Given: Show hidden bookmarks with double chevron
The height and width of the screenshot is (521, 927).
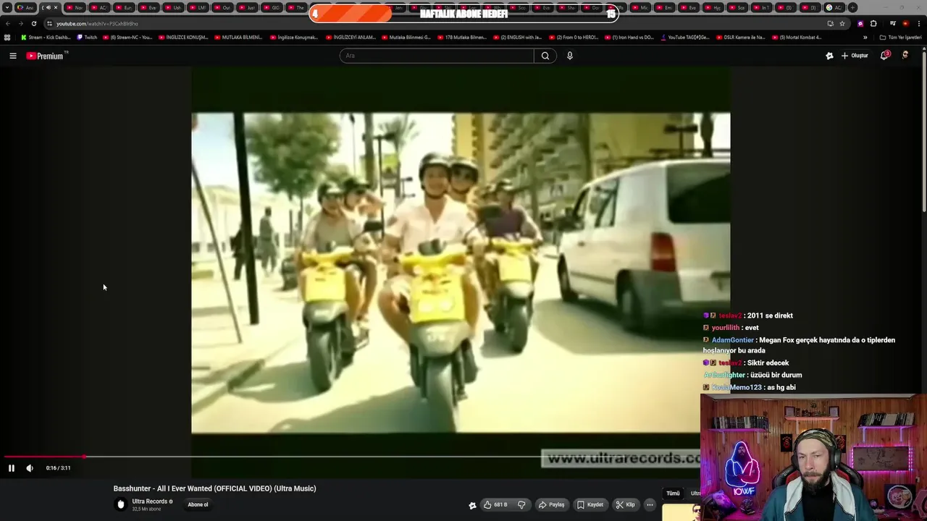Looking at the screenshot, I should point(865,38).
